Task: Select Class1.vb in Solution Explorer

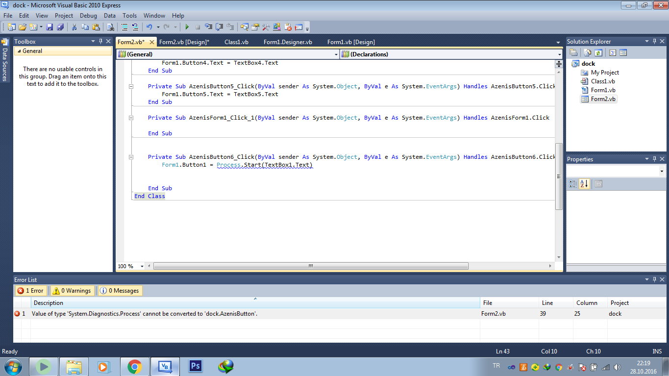Action: click(603, 81)
